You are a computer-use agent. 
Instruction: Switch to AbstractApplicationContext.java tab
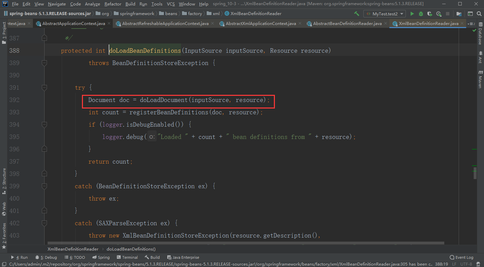(73, 24)
